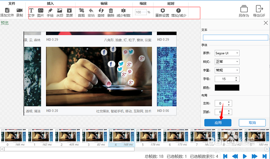This screenshot has width=270, height=159.
Task: Jump to last frame playback button
Action: click(x=265, y=156)
